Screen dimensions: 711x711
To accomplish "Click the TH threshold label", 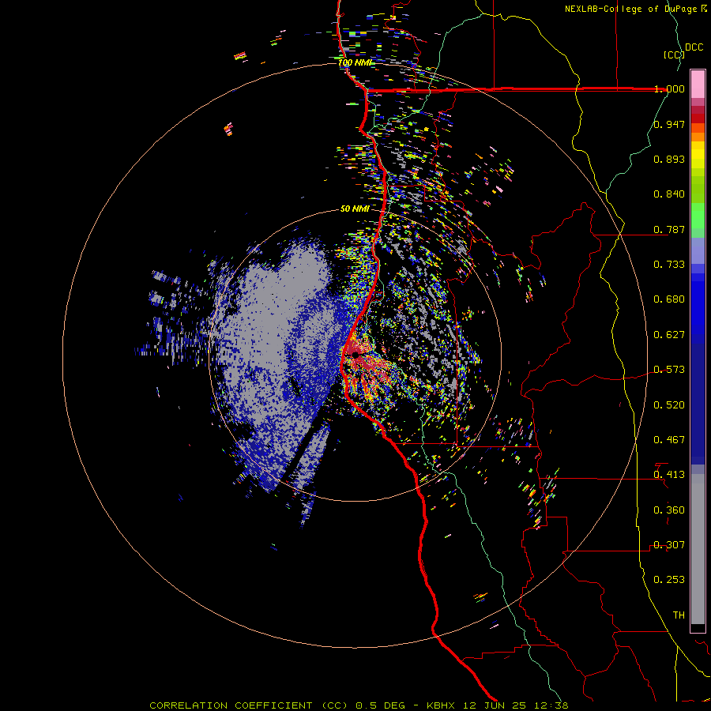I will pyautogui.click(x=679, y=615).
